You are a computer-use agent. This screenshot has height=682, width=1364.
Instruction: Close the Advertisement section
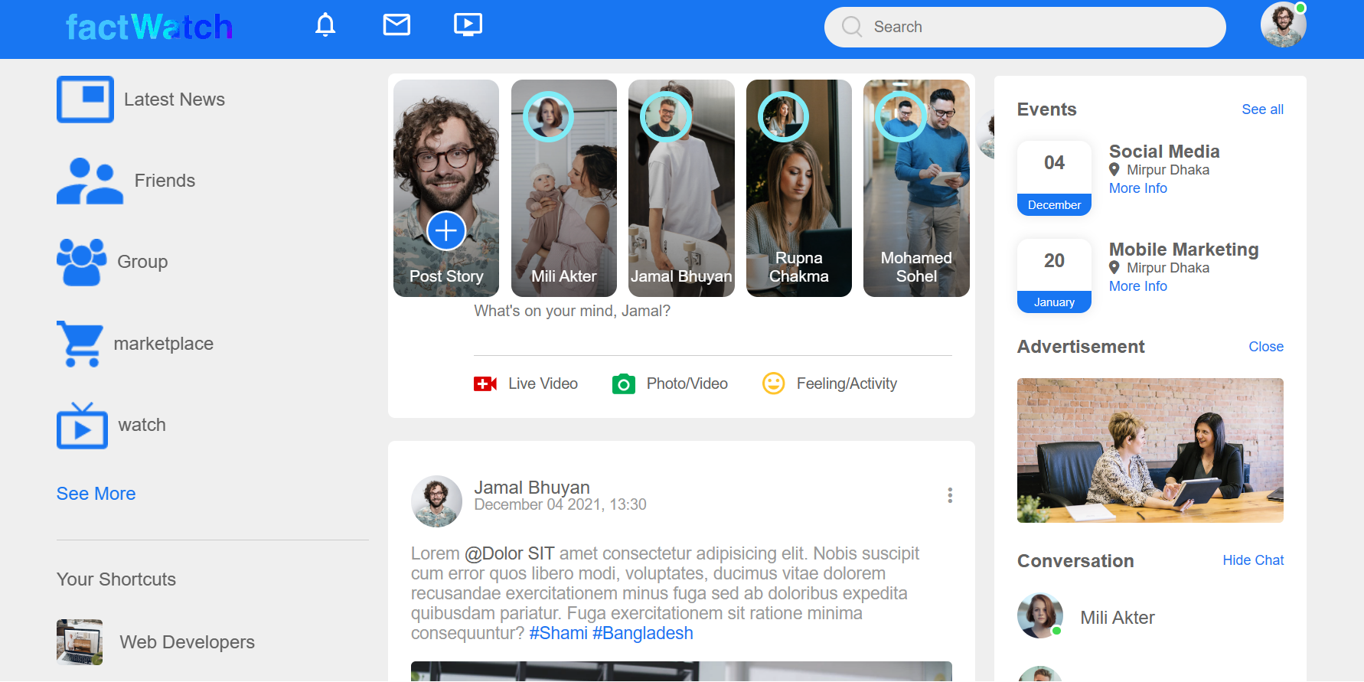pyautogui.click(x=1266, y=347)
